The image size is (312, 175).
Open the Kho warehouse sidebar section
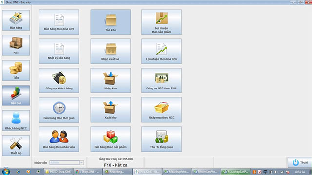(x=16, y=45)
